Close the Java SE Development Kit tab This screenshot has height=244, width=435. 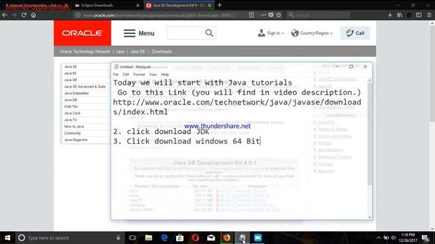[x=209, y=5]
